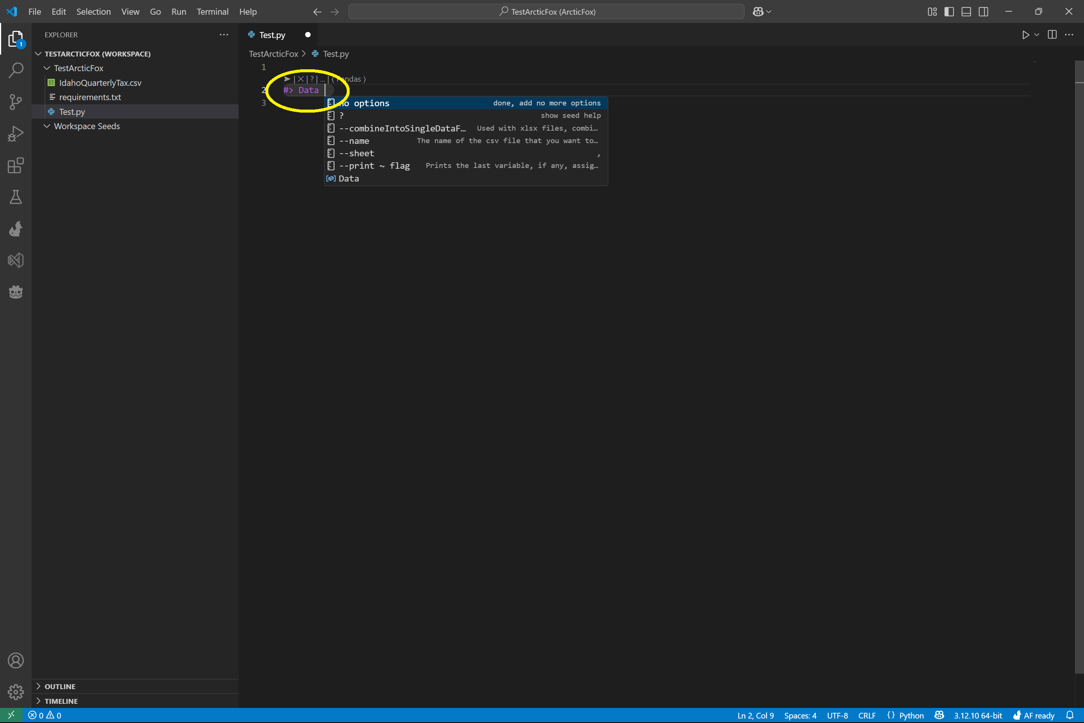
Task: Close the unsaved Test.py tab dot
Action: point(308,35)
